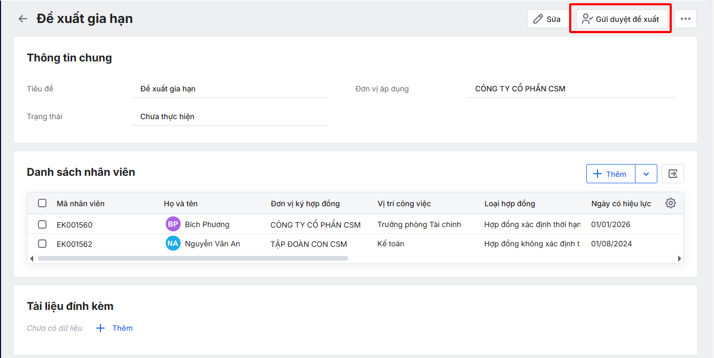Click Thêm button in employee list
Viewport: 714px width, 358px height.
[610, 174]
